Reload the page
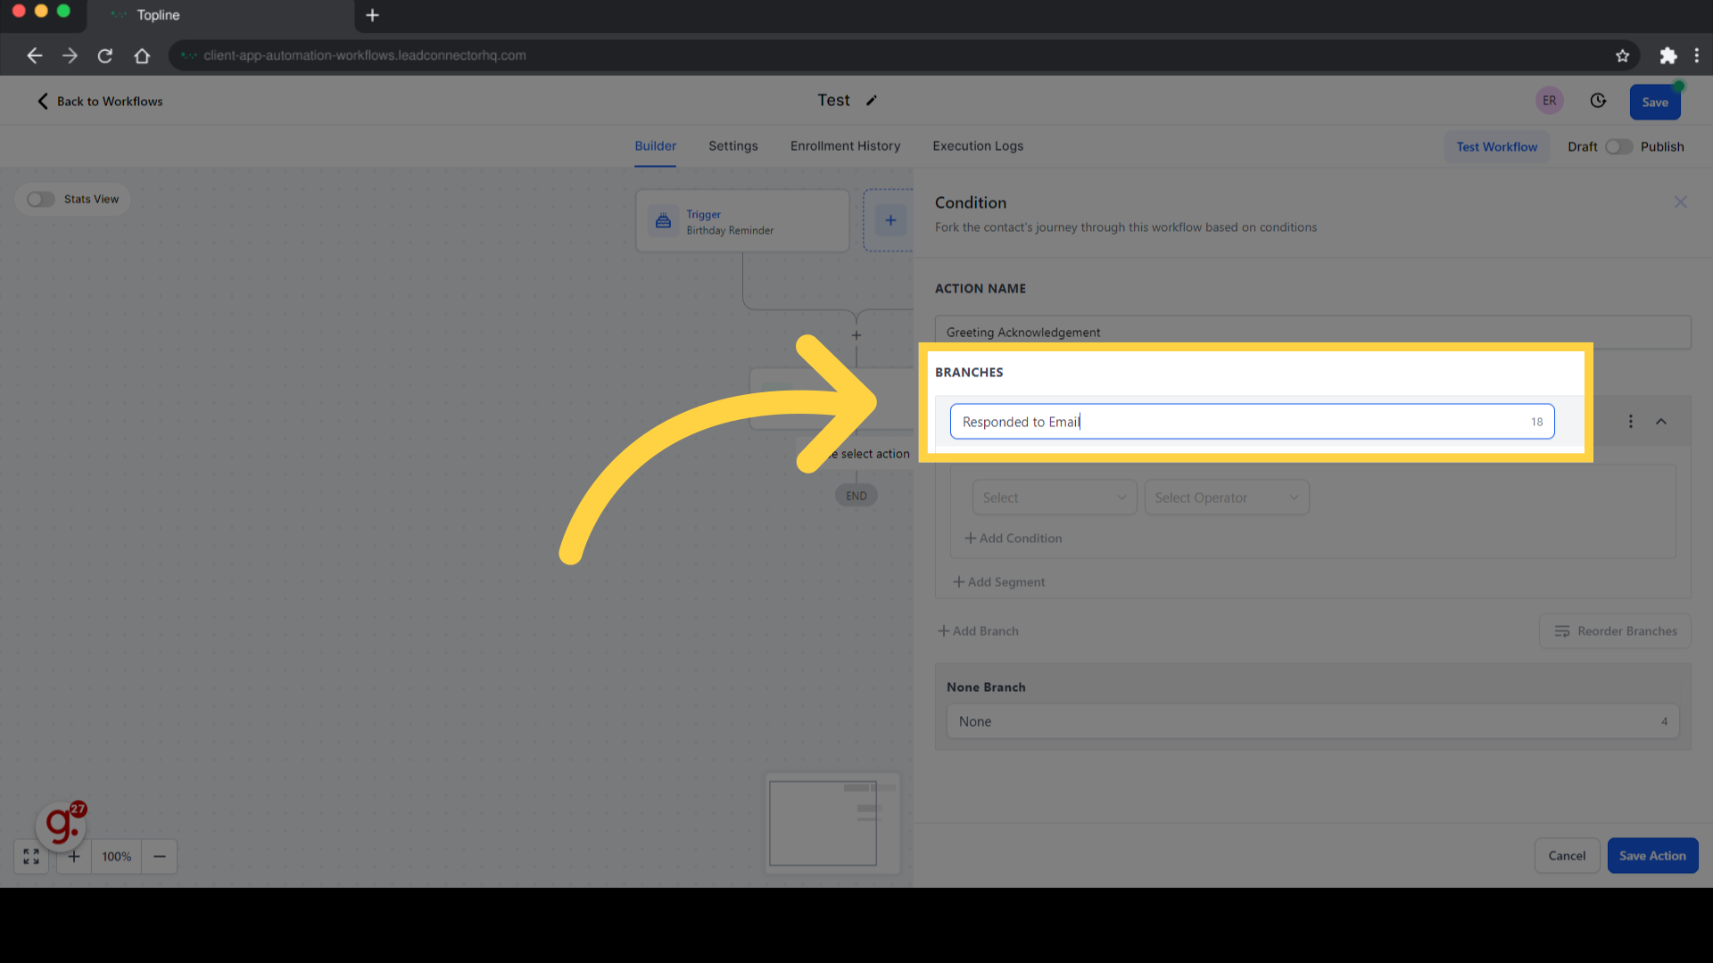The height and width of the screenshot is (963, 1713). tap(105, 55)
